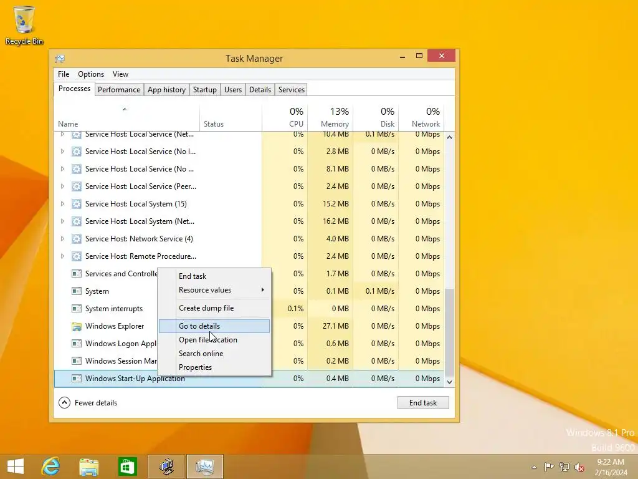Click the vertical scrollbar thumb

450,332
